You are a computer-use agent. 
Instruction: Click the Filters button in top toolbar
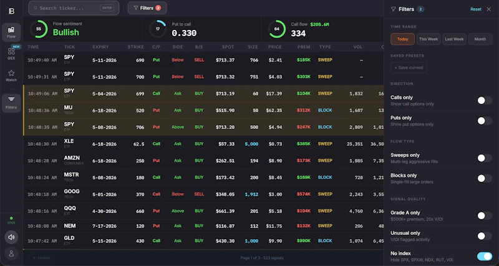pos(147,8)
